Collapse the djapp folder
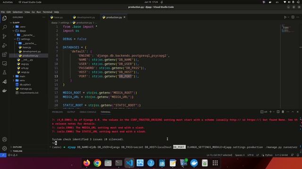This screenshot has width=302, height=169. 23,31
